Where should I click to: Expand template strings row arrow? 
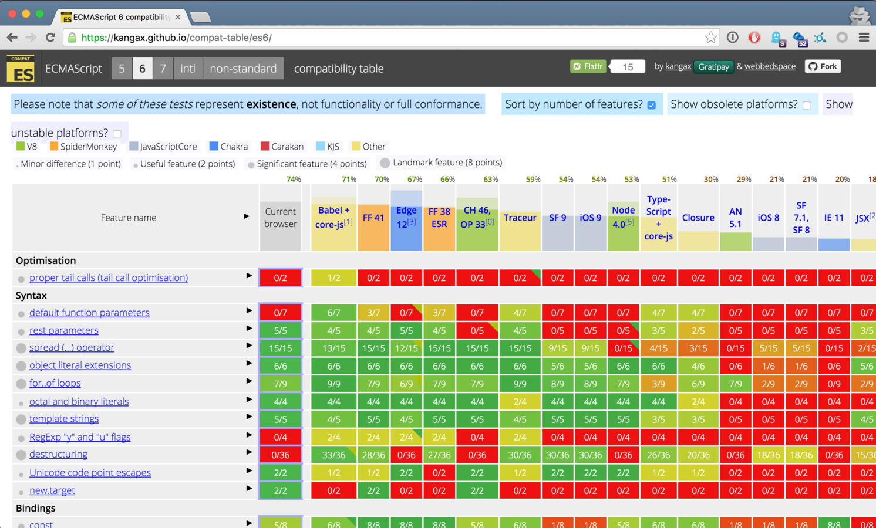(249, 417)
